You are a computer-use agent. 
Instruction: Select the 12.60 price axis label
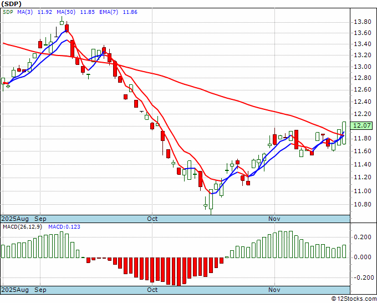tap(363, 89)
